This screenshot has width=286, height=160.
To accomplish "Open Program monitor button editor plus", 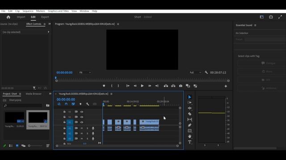I will 226,86.
